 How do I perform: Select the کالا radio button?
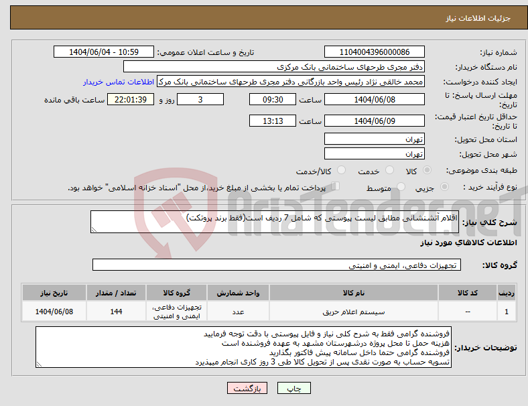(x=427, y=170)
